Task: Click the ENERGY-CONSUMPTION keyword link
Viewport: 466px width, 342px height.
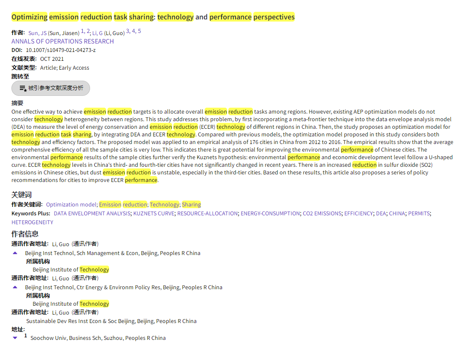Action: point(270,214)
